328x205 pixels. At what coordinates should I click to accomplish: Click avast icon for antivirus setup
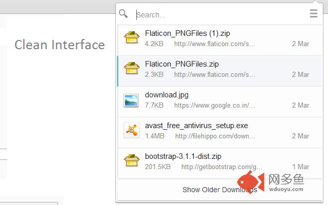(132, 130)
